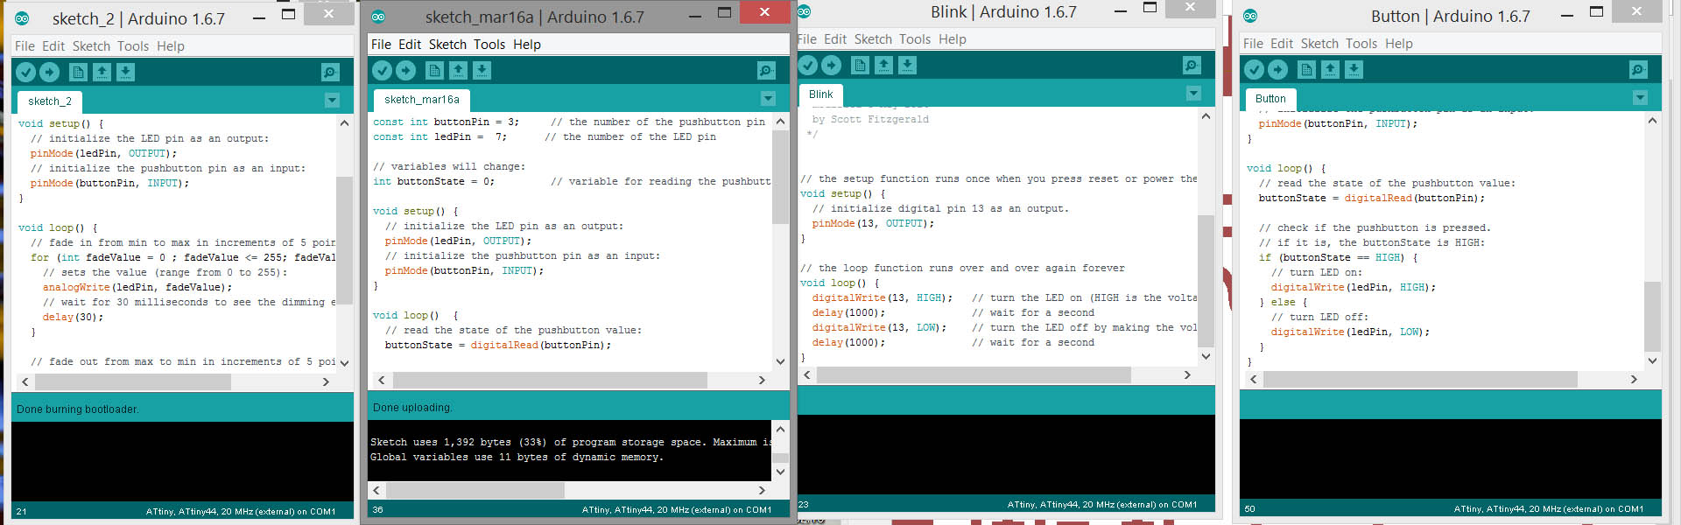Image resolution: width=1681 pixels, height=525 pixels.
Task: Click Save icon in Blink window
Action: pos(908,65)
